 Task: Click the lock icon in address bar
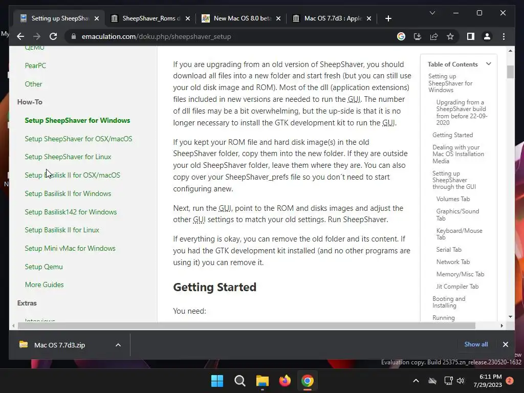pyautogui.click(x=74, y=36)
